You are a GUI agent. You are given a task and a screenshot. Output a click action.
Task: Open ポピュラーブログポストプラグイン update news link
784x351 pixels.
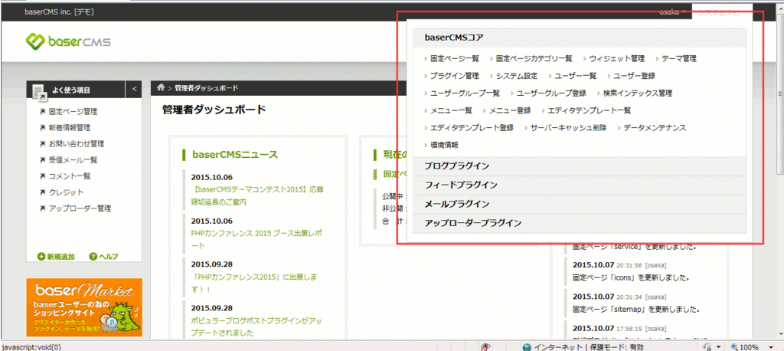click(x=256, y=326)
